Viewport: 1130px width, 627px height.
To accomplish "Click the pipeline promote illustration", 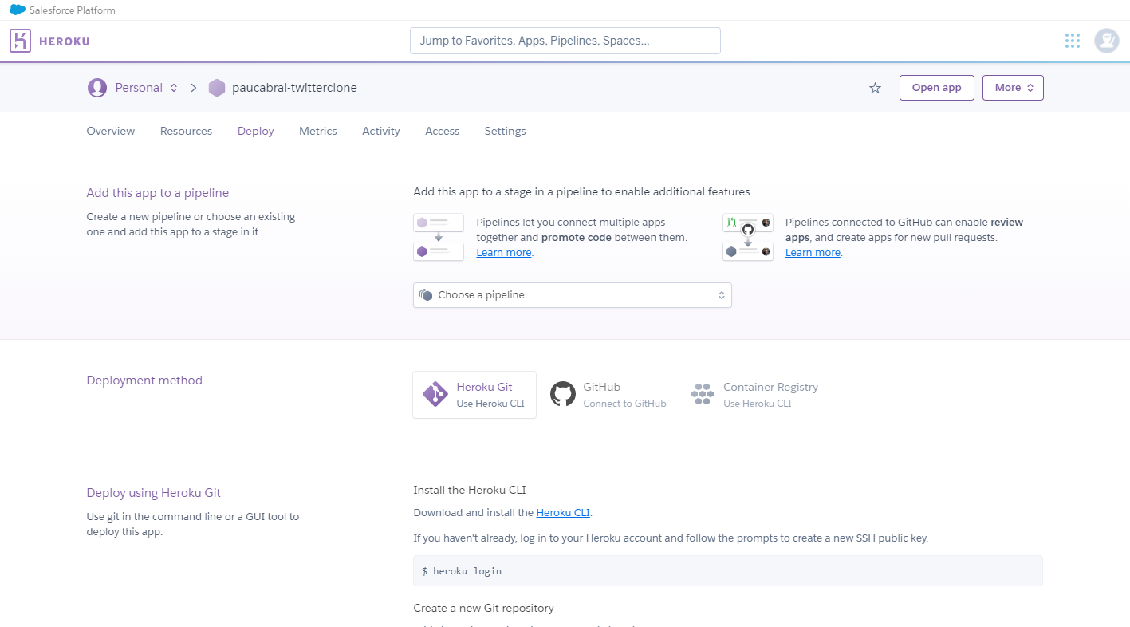I will (x=439, y=237).
